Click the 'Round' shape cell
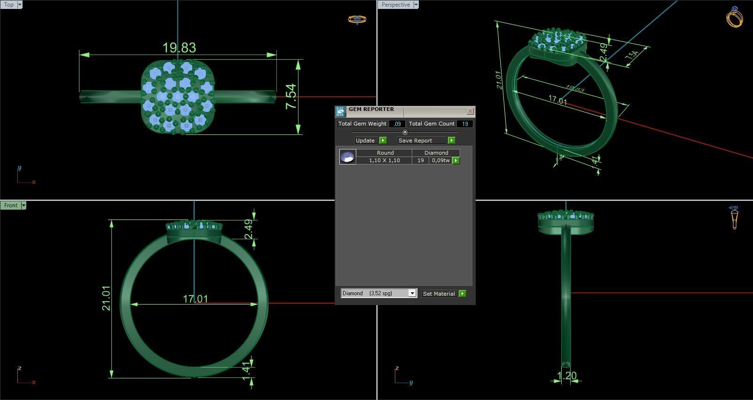 (385, 153)
